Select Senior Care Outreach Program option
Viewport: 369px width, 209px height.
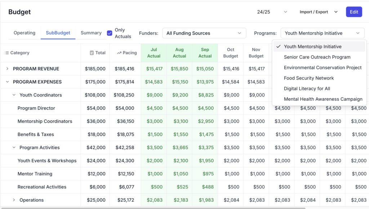tap(317, 57)
